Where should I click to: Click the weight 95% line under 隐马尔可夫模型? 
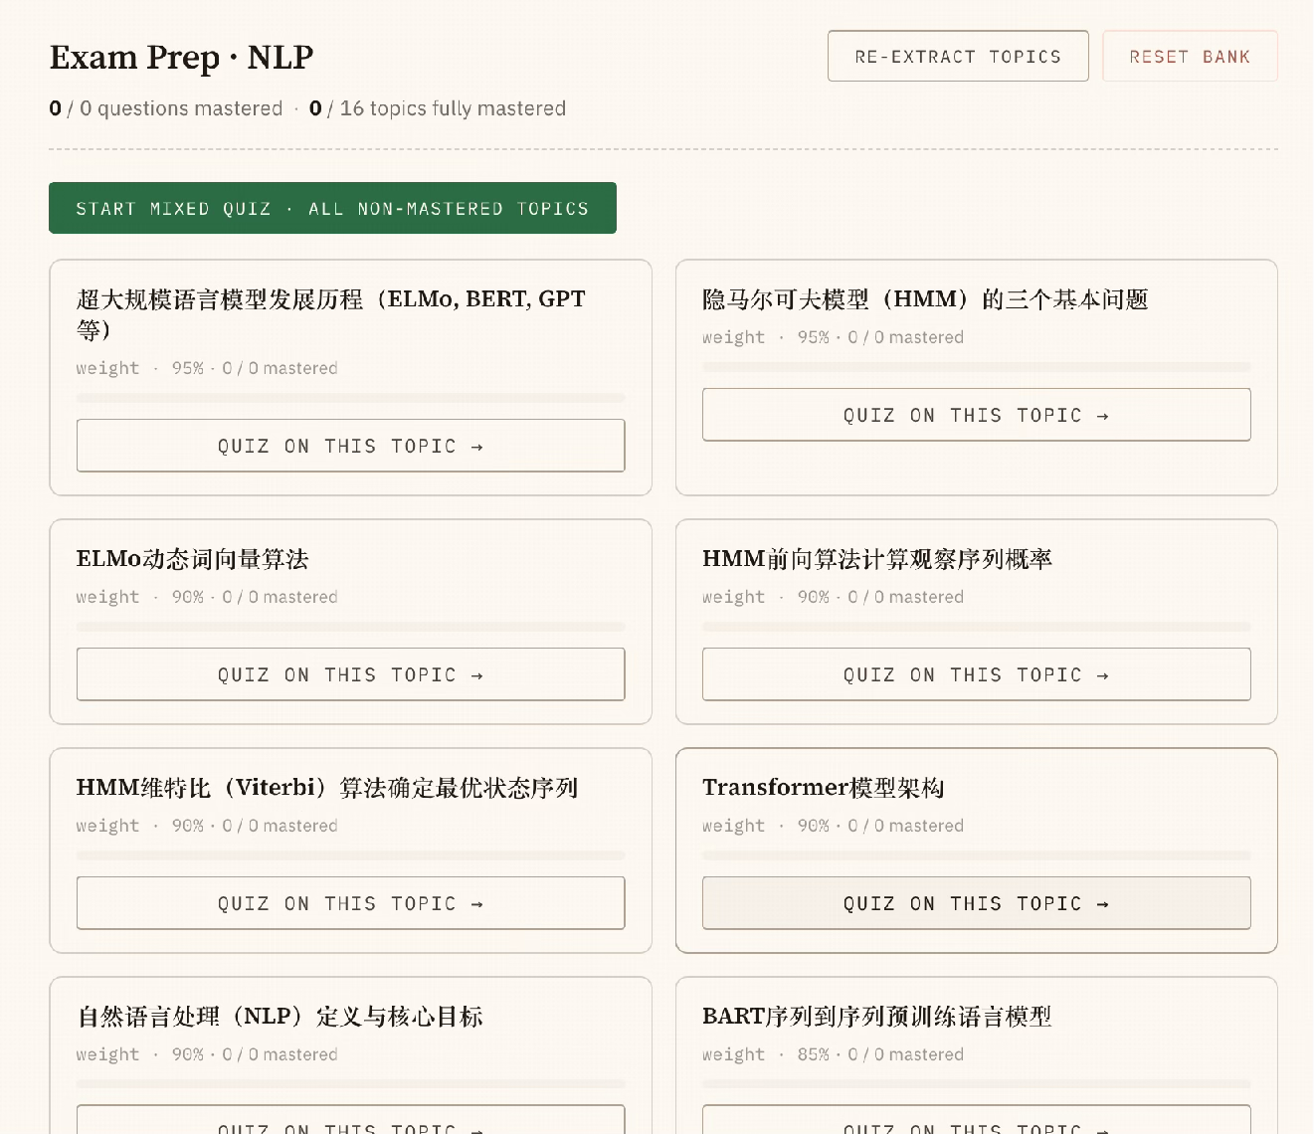click(833, 337)
